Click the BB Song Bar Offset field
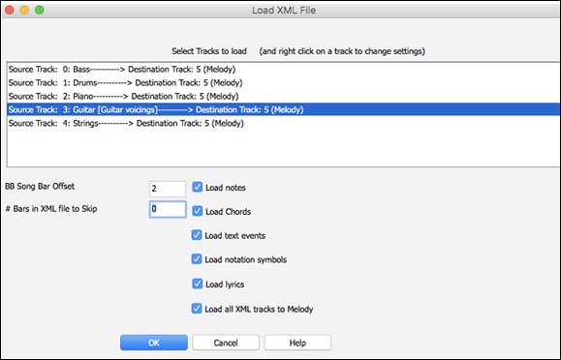This screenshot has height=360, width=561. (168, 189)
